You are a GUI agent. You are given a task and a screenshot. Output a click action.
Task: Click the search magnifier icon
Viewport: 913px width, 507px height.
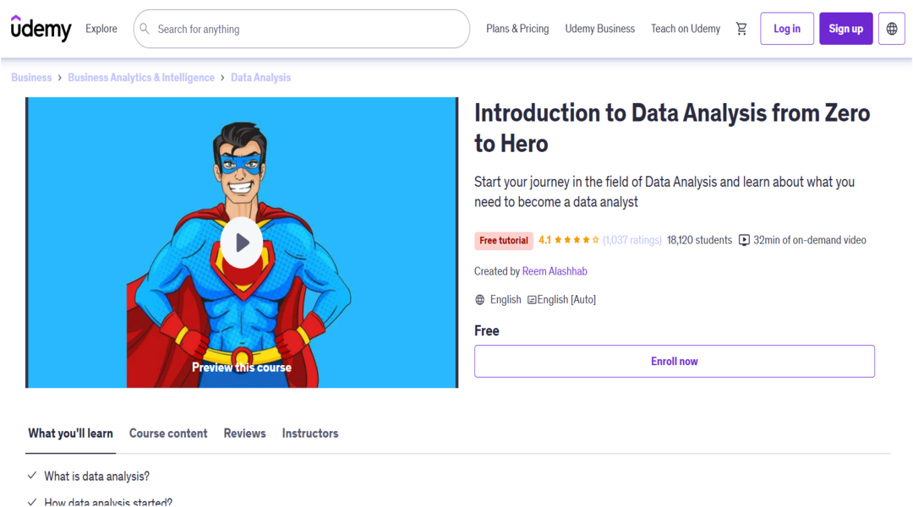145,29
